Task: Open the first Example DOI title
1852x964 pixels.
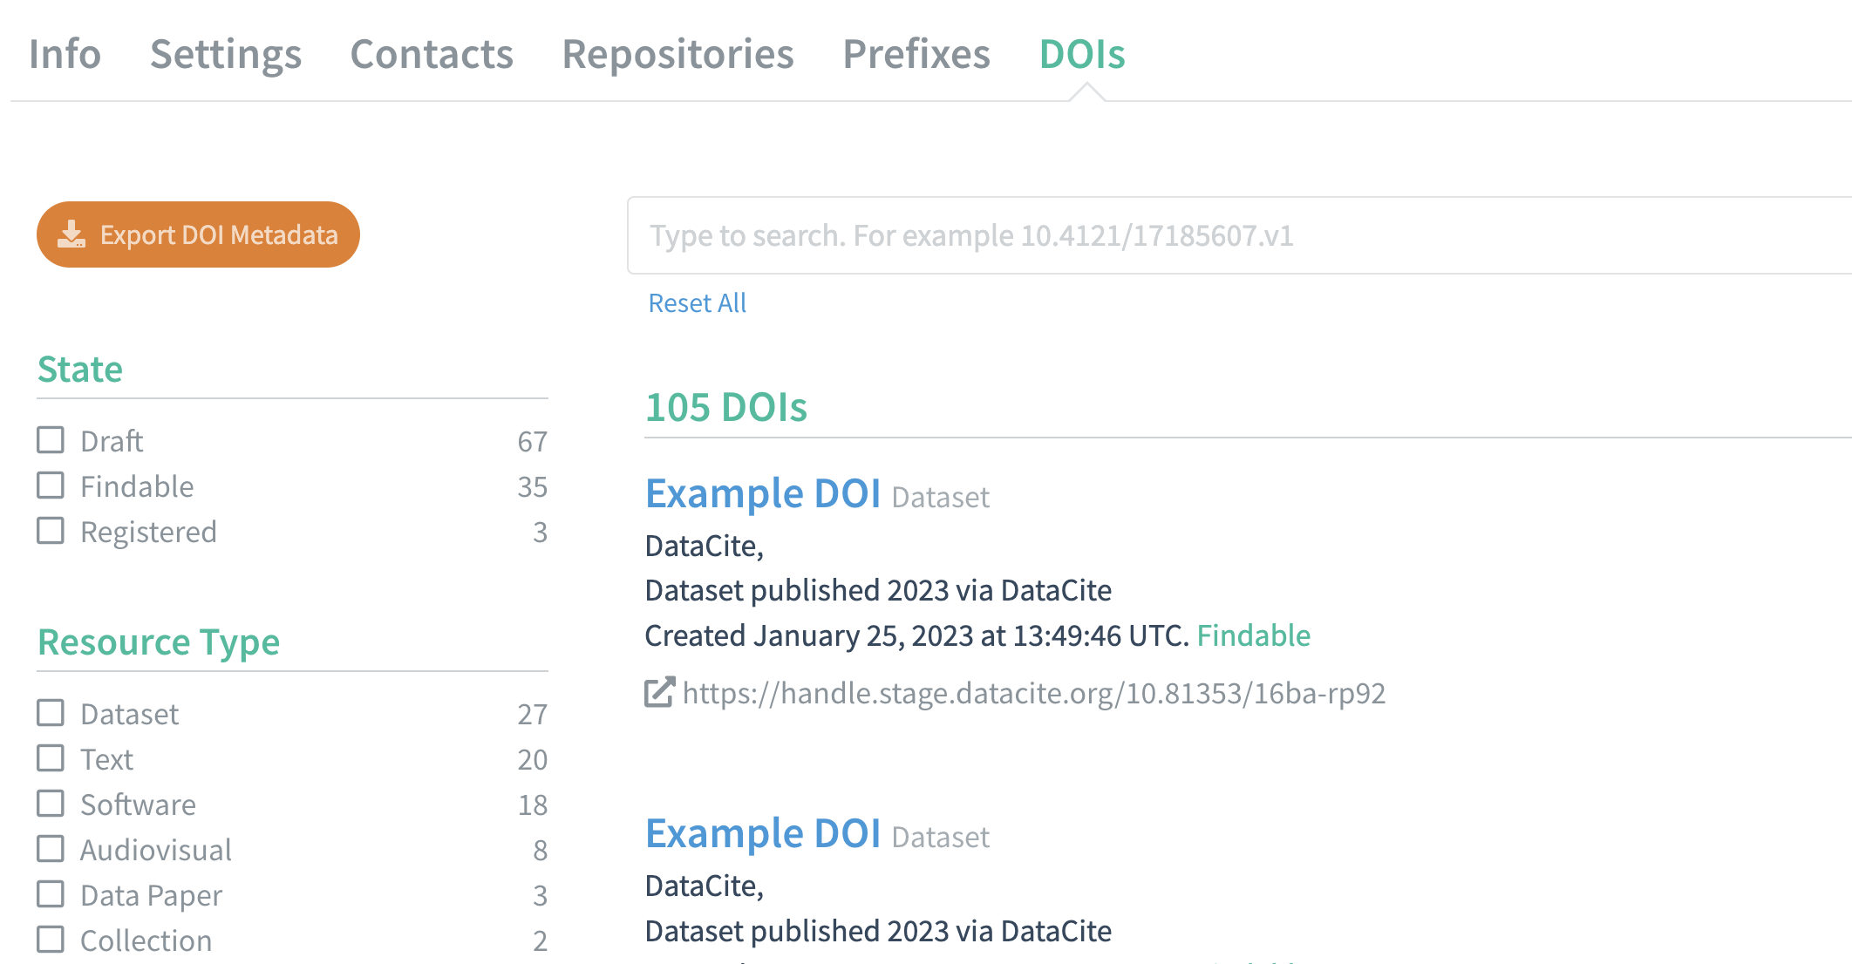Action: tap(762, 493)
